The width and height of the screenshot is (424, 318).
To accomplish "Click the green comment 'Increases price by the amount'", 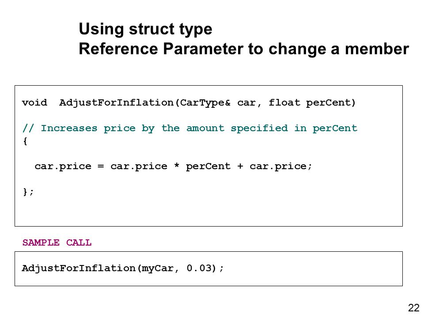I will (x=132, y=128).
